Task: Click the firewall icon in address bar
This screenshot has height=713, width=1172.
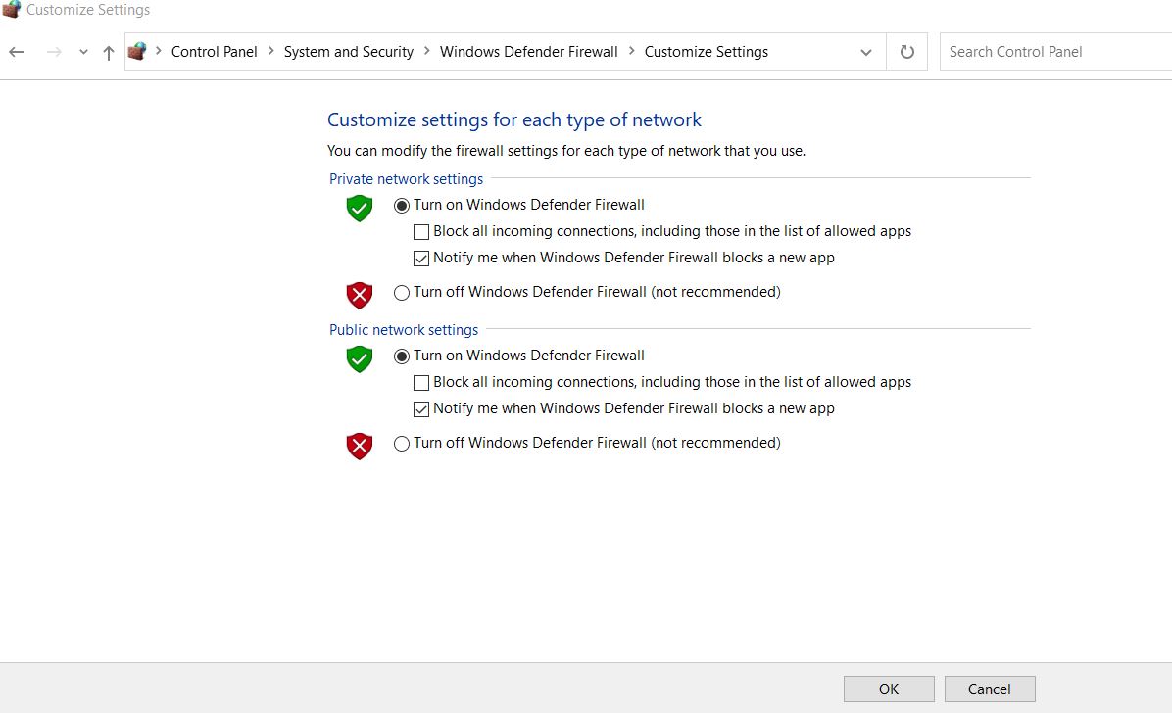Action: click(137, 52)
